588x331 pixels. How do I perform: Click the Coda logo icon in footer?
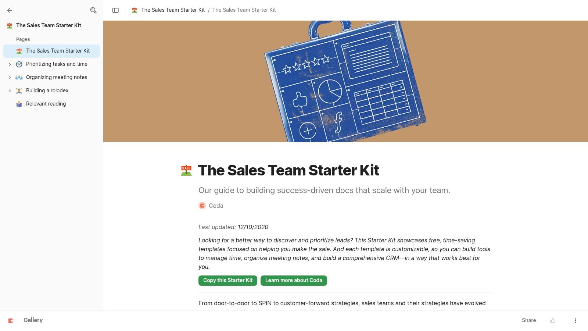pos(11,321)
